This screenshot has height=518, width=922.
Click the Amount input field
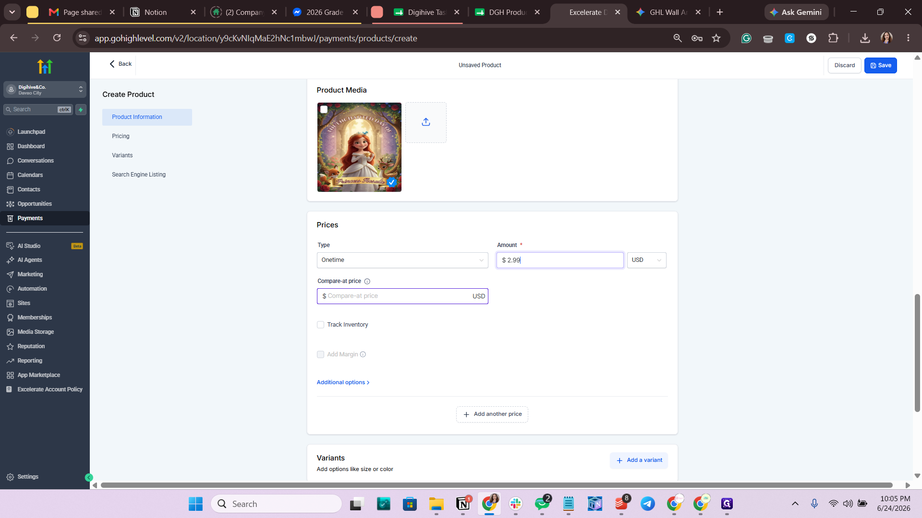point(560,260)
